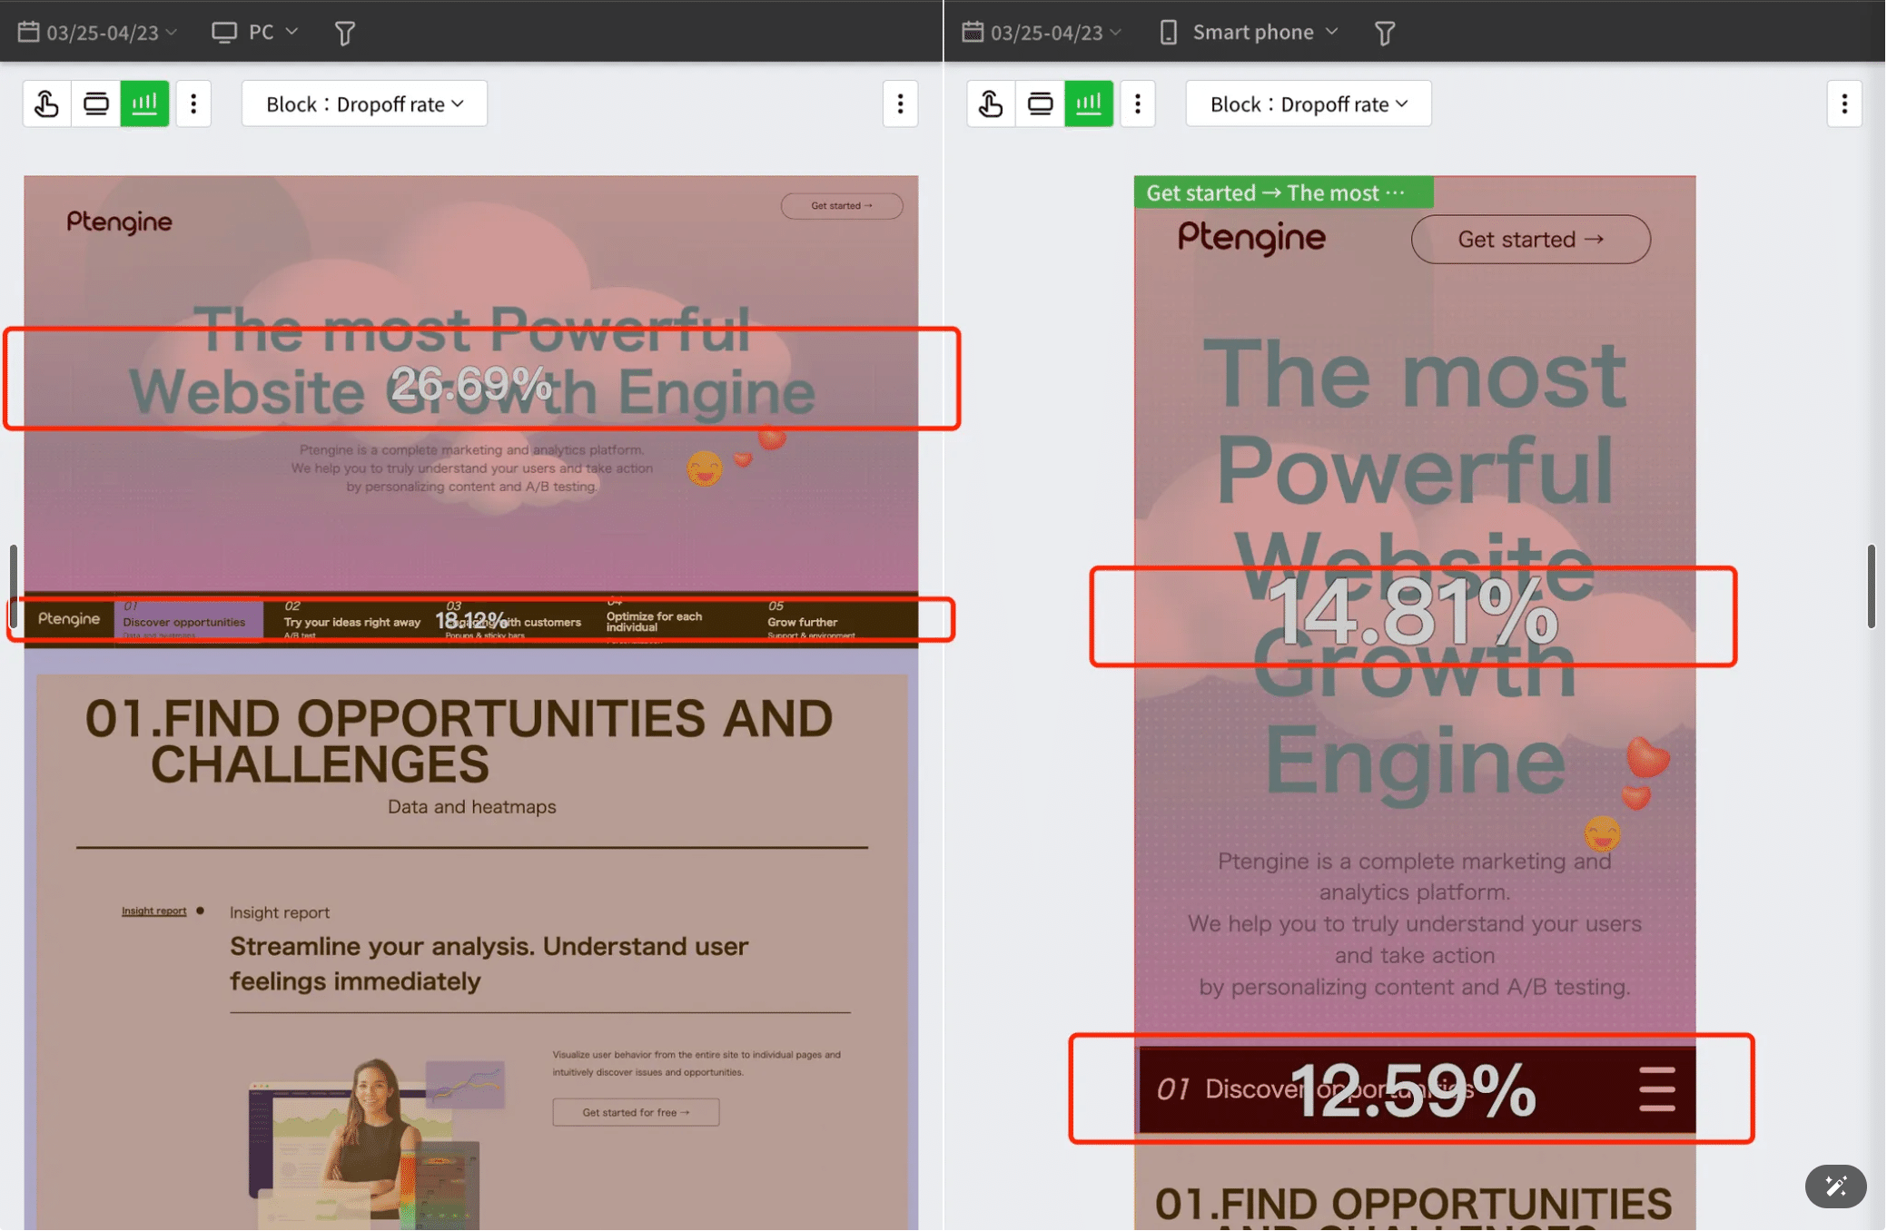Open Smart phone panel kebab menu at right
This screenshot has width=1887, height=1231.
[1843, 103]
